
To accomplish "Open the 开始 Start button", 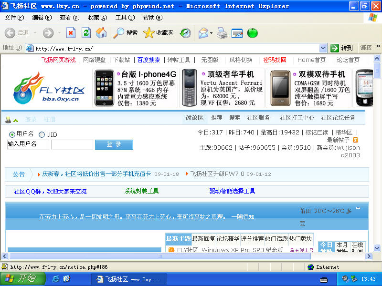I will 22,279.
